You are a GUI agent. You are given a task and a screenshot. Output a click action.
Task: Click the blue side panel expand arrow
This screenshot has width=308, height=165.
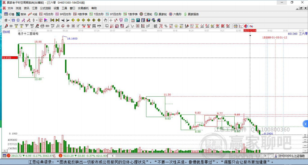[x=306, y=124]
